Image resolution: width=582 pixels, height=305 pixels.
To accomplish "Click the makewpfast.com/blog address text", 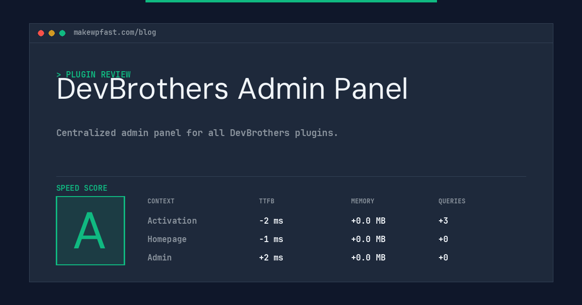I will tap(115, 32).
